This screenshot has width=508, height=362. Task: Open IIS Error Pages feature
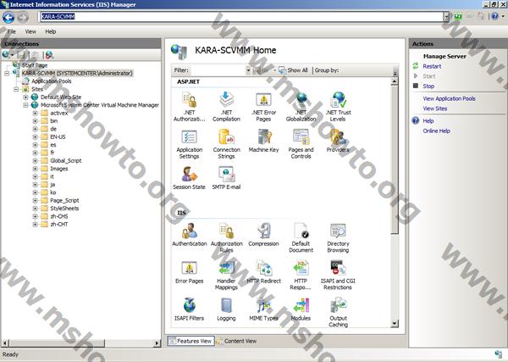point(189,272)
